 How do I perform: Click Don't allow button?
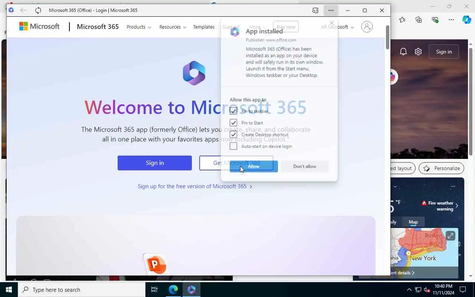pos(305,166)
